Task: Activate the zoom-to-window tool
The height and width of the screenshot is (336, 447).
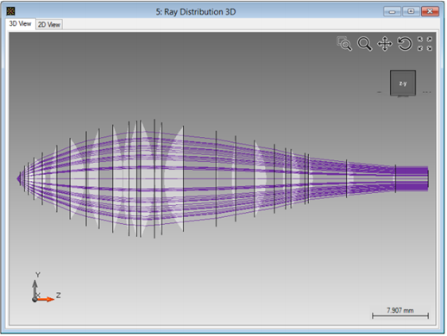Action: tap(344, 44)
